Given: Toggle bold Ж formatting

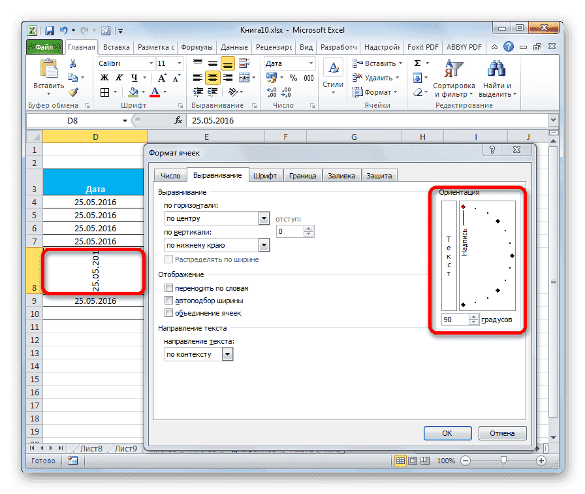Looking at the screenshot, I should point(103,78).
